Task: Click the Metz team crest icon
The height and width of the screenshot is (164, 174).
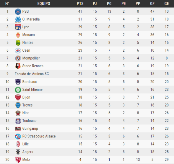Action: (x=18, y=160)
